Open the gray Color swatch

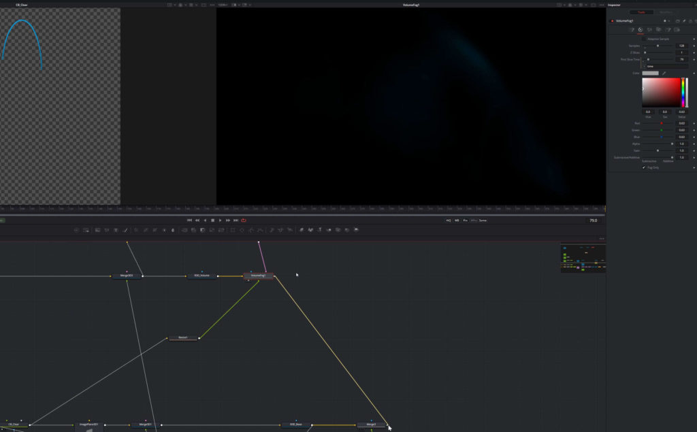[x=650, y=73]
